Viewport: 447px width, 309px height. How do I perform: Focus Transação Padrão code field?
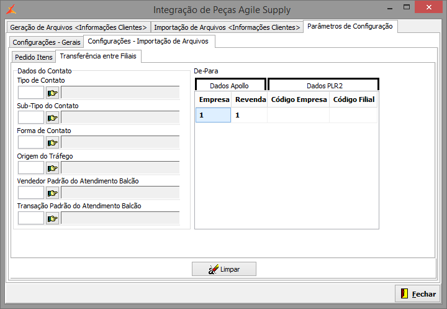(x=31, y=218)
